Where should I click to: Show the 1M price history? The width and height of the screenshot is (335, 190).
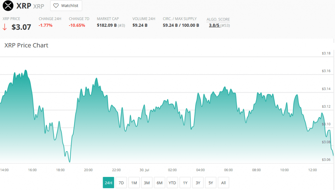click(x=134, y=183)
